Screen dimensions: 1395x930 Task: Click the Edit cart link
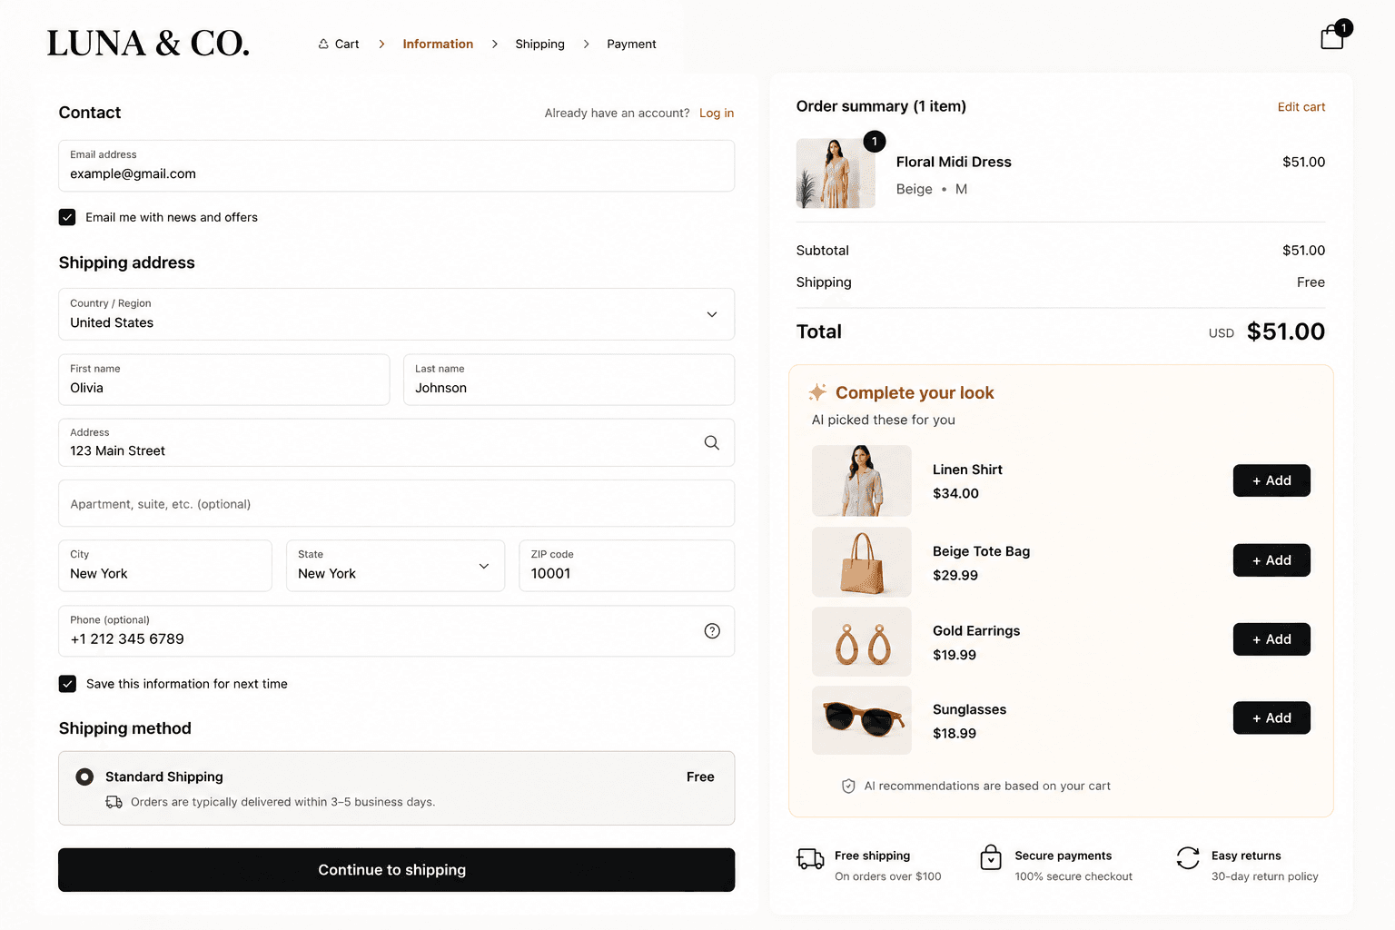(1301, 107)
